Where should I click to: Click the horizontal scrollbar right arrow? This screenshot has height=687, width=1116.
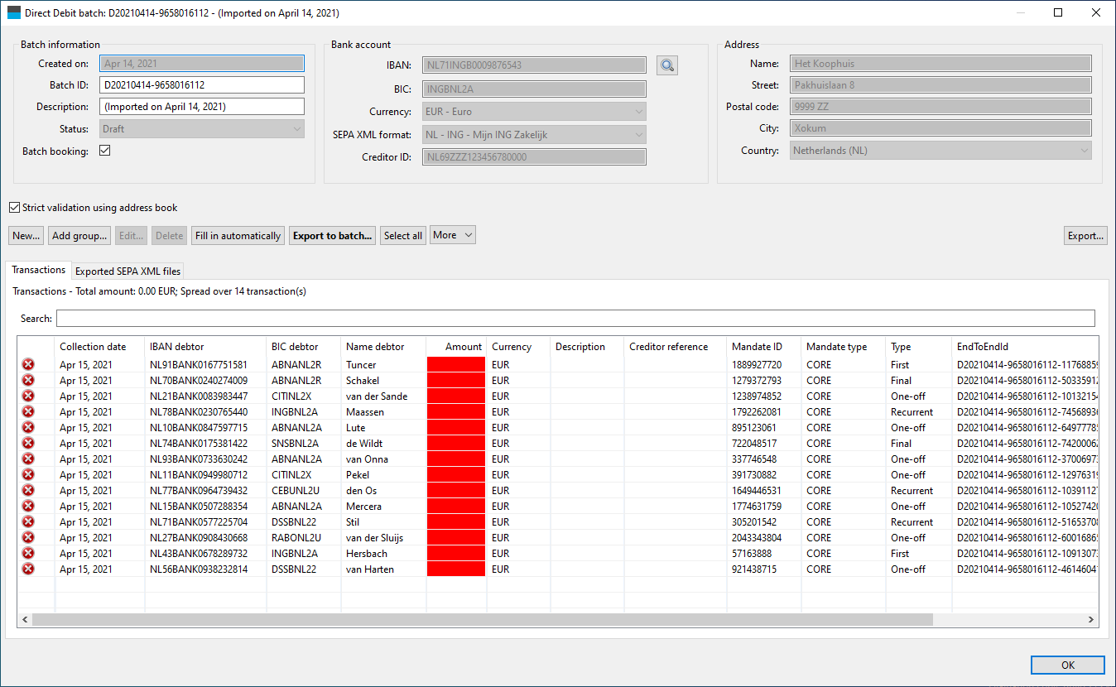click(1091, 619)
